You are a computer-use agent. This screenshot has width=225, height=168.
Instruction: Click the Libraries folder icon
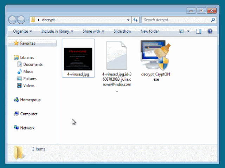point(16,58)
